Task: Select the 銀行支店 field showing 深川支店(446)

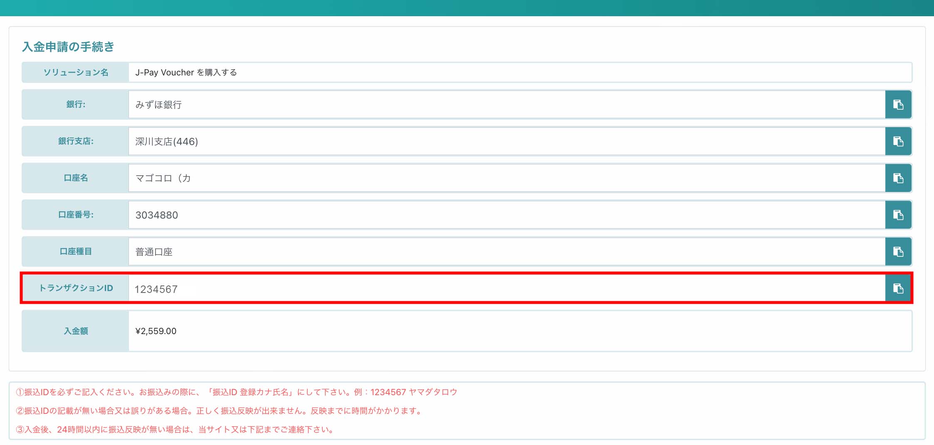Action: point(507,142)
